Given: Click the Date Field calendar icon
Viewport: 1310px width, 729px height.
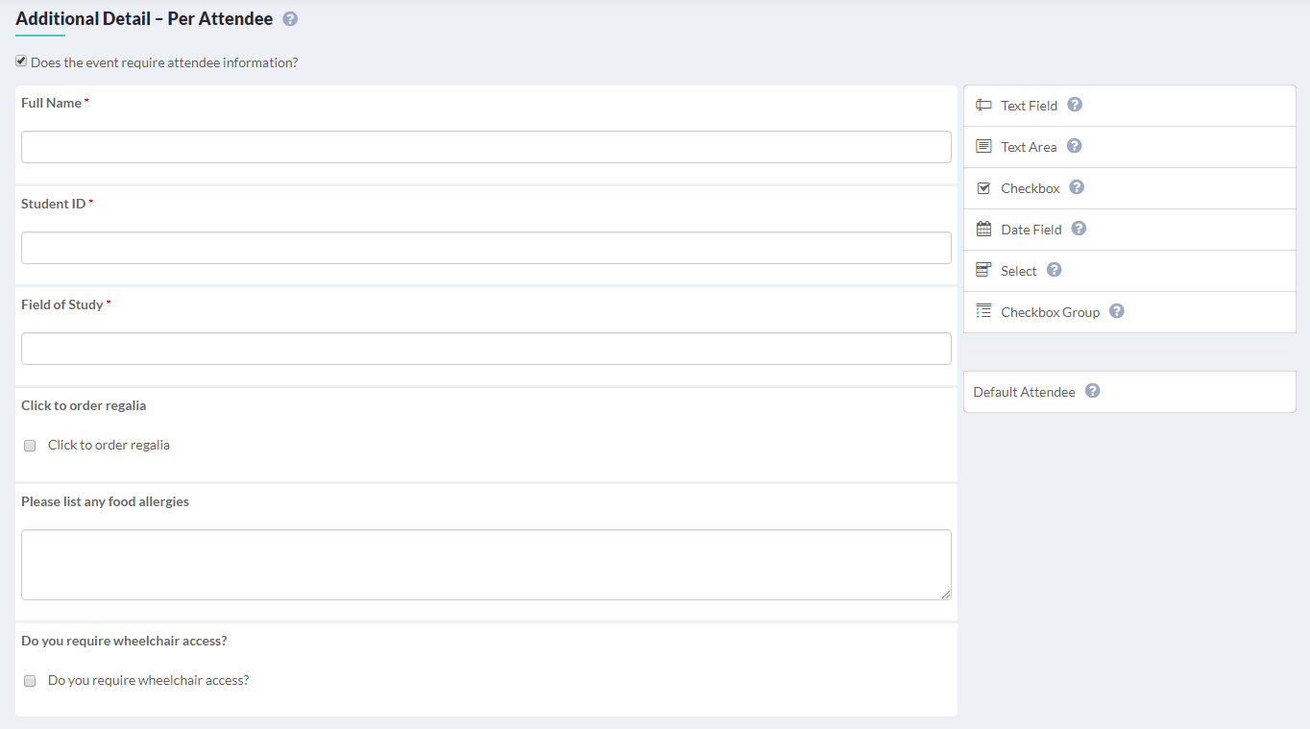Looking at the screenshot, I should 983,230.
